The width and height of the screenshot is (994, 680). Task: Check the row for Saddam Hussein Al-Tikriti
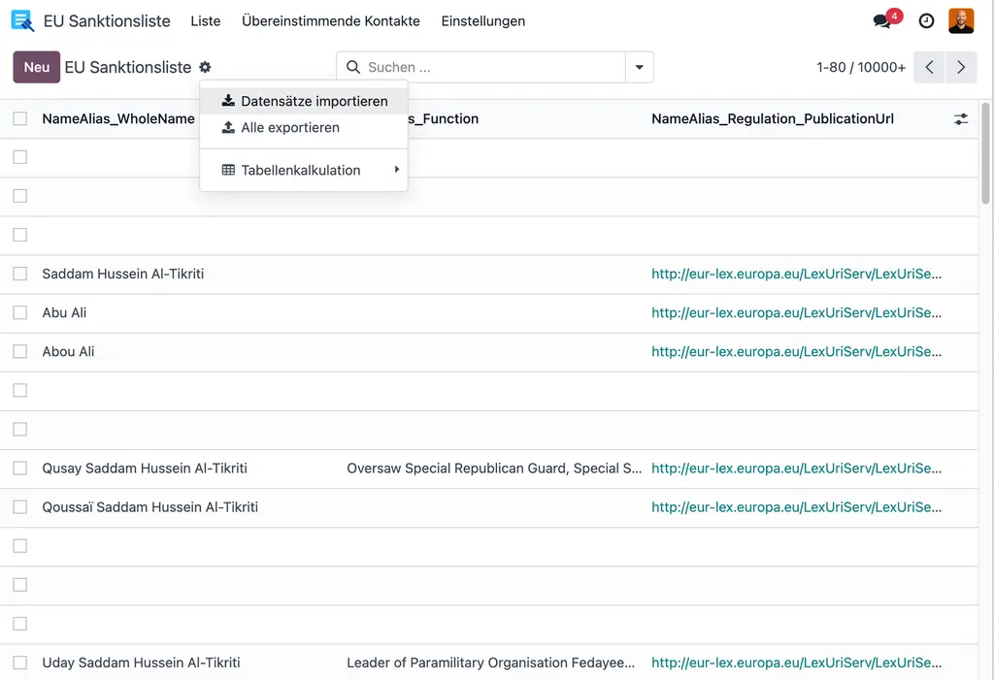(19, 274)
